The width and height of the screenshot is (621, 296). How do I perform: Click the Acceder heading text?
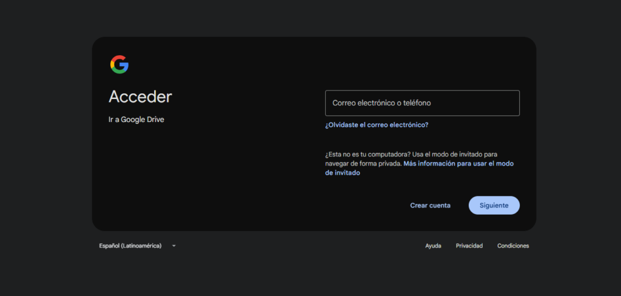[140, 96]
